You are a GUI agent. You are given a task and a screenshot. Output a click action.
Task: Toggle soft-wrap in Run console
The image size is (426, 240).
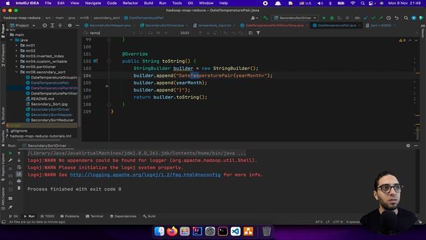[19, 167]
